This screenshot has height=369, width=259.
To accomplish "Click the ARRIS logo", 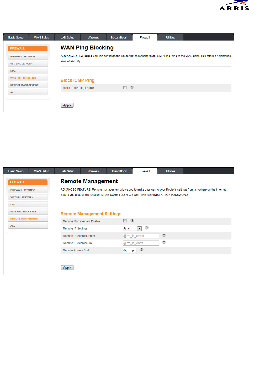I will click(234, 6).
